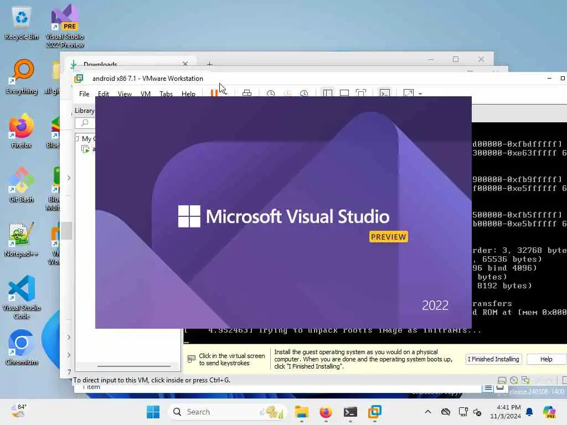Click VMware take snapshot clock icon
Image resolution: width=567 pixels, height=425 pixels.
270,93
